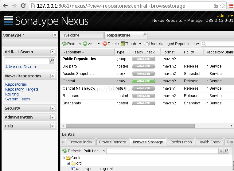Clear the Path Lookup field with X icon
The width and height of the screenshot is (234, 171).
point(221,151)
